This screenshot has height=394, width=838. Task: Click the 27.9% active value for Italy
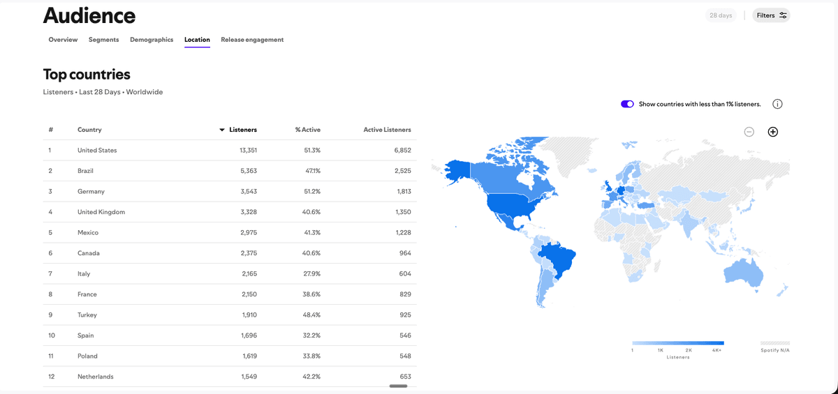(312, 273)
